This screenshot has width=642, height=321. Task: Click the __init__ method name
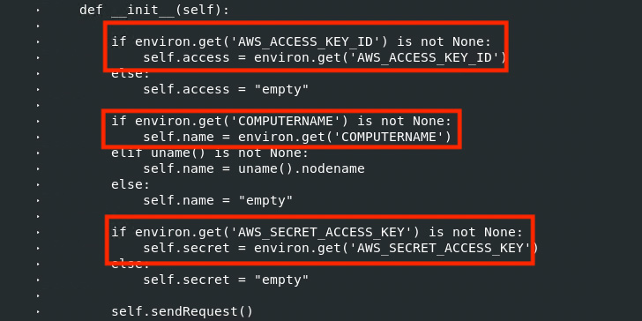[143, 10]
